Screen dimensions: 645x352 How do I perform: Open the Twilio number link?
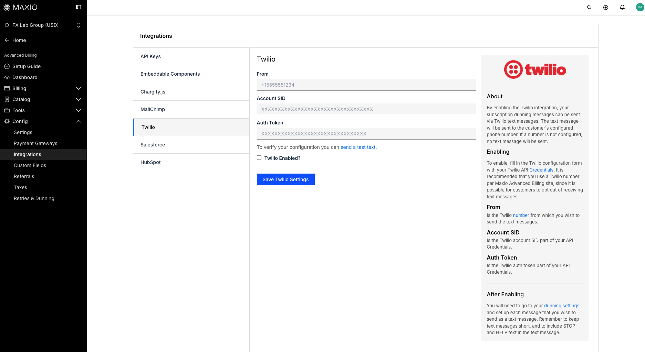[x=521, y=215]
